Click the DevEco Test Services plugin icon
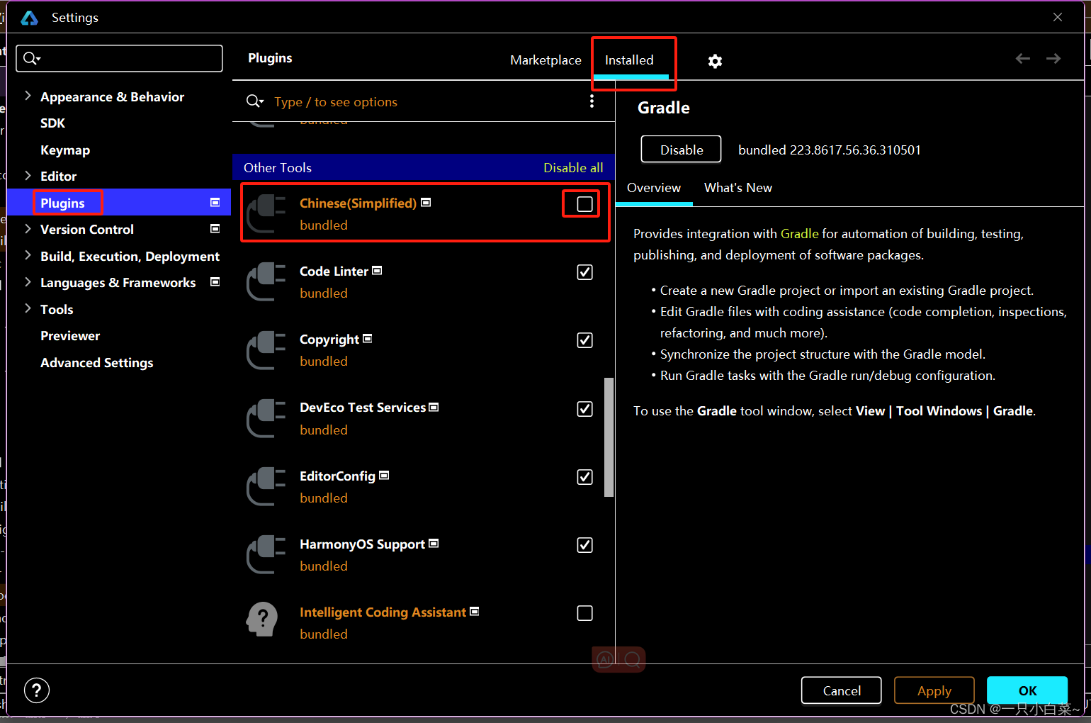This screenshot has width=1091, height=723. pos(266,418)
